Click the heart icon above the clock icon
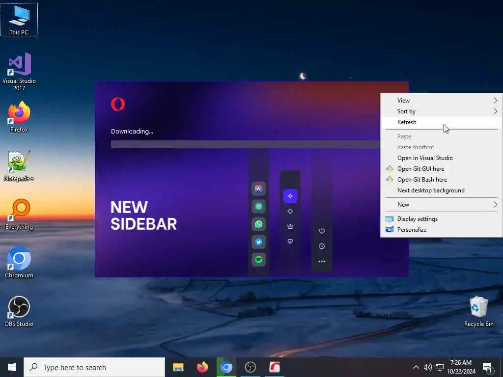 click(322, 231)
